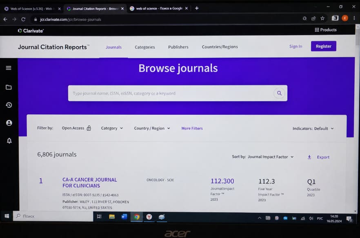
Task: Open File Explorer from taskbar
Action: pos(112,216)
